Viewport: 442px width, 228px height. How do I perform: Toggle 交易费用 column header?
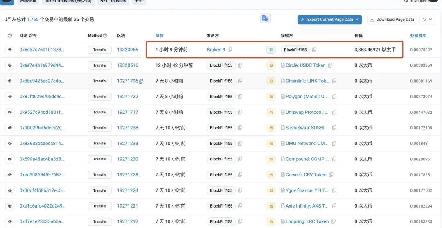418,36
